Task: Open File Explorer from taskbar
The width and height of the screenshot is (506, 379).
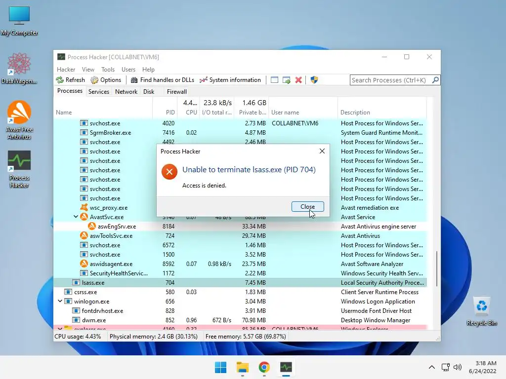Action: click(242, 367)
